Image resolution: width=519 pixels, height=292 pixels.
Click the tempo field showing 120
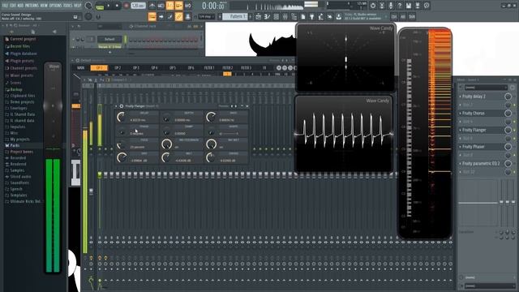click(138, 6)
